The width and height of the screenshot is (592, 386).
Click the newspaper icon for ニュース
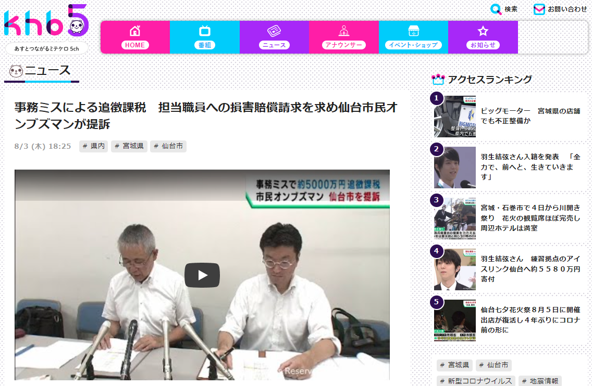click(274, 31)
